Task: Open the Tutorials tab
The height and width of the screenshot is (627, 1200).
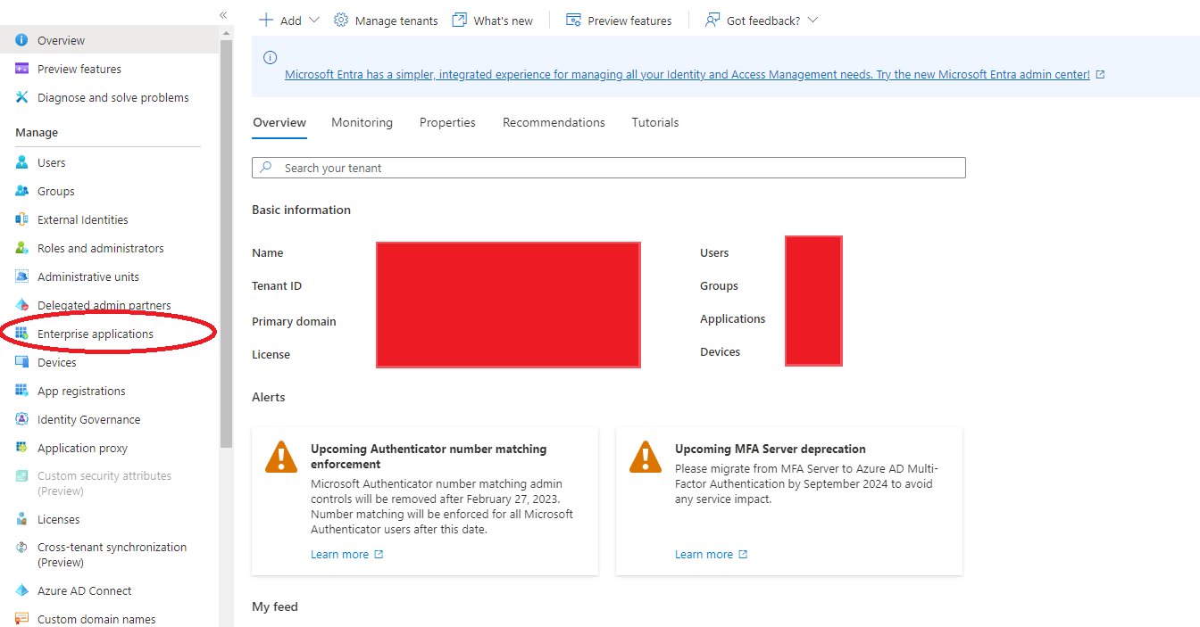Action: point(655,122)
